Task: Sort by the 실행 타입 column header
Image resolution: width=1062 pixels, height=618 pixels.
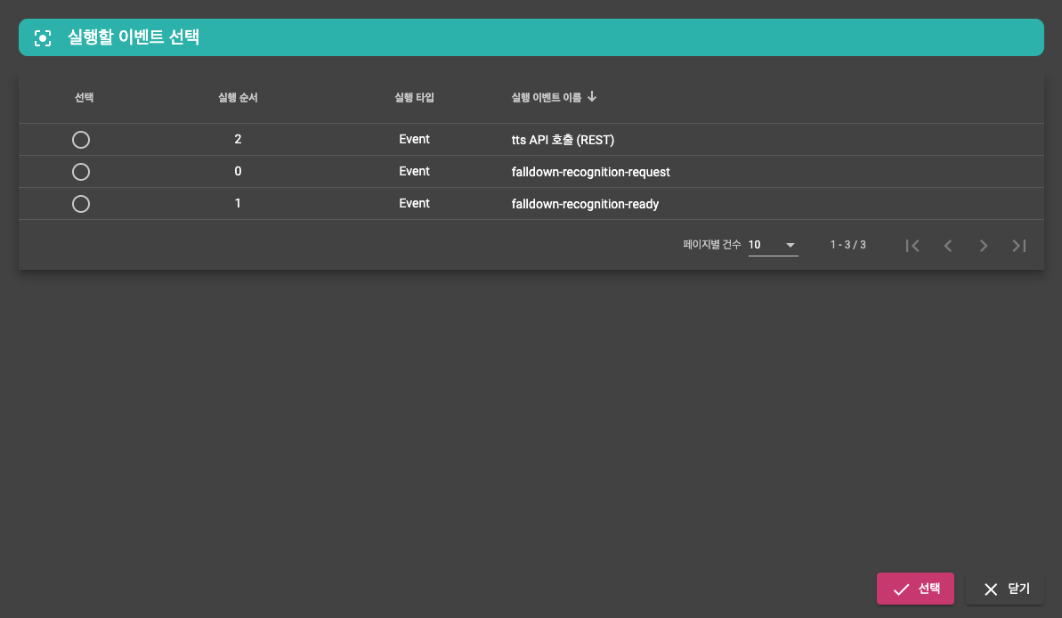Action: pyautogui.click(x=414, y=98)
